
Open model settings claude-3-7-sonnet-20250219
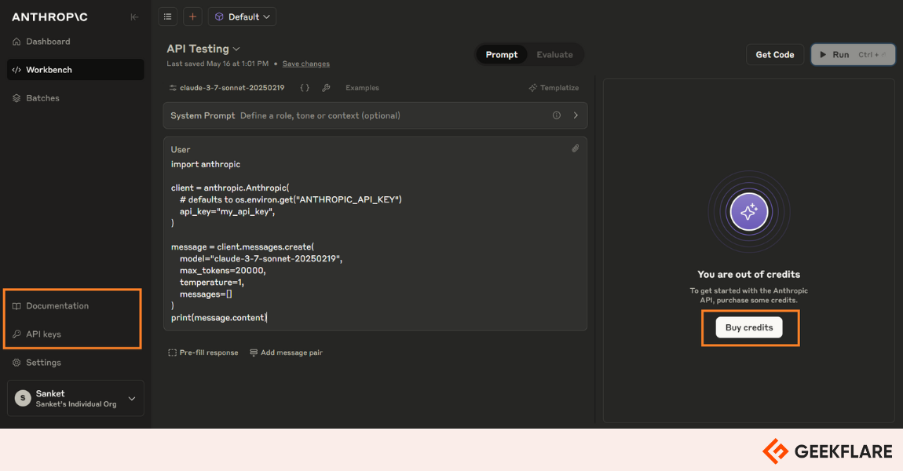tap(227, 87)
